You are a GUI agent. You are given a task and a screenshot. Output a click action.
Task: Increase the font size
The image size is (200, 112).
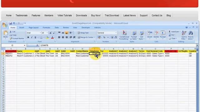click(50, 33)
